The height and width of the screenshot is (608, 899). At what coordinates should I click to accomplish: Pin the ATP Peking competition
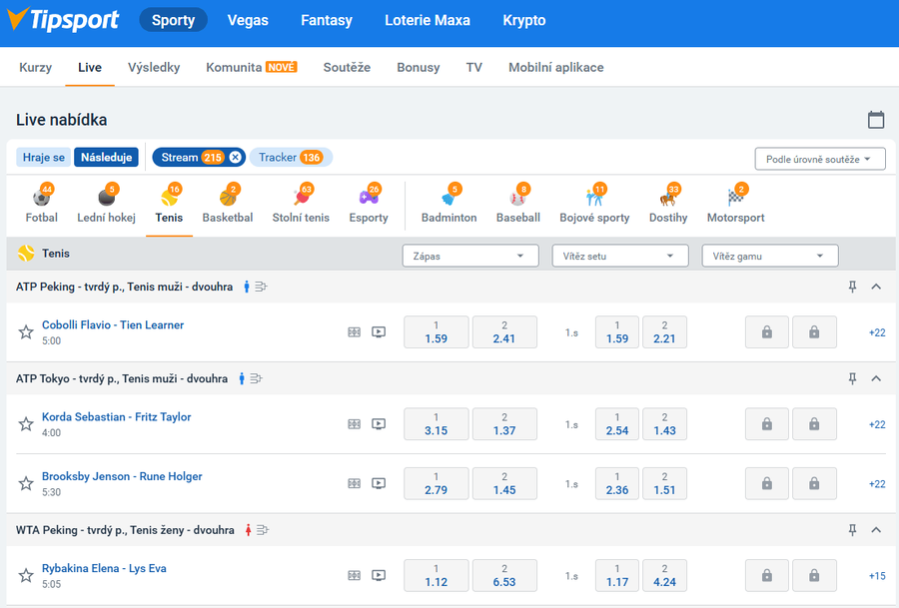853,287
